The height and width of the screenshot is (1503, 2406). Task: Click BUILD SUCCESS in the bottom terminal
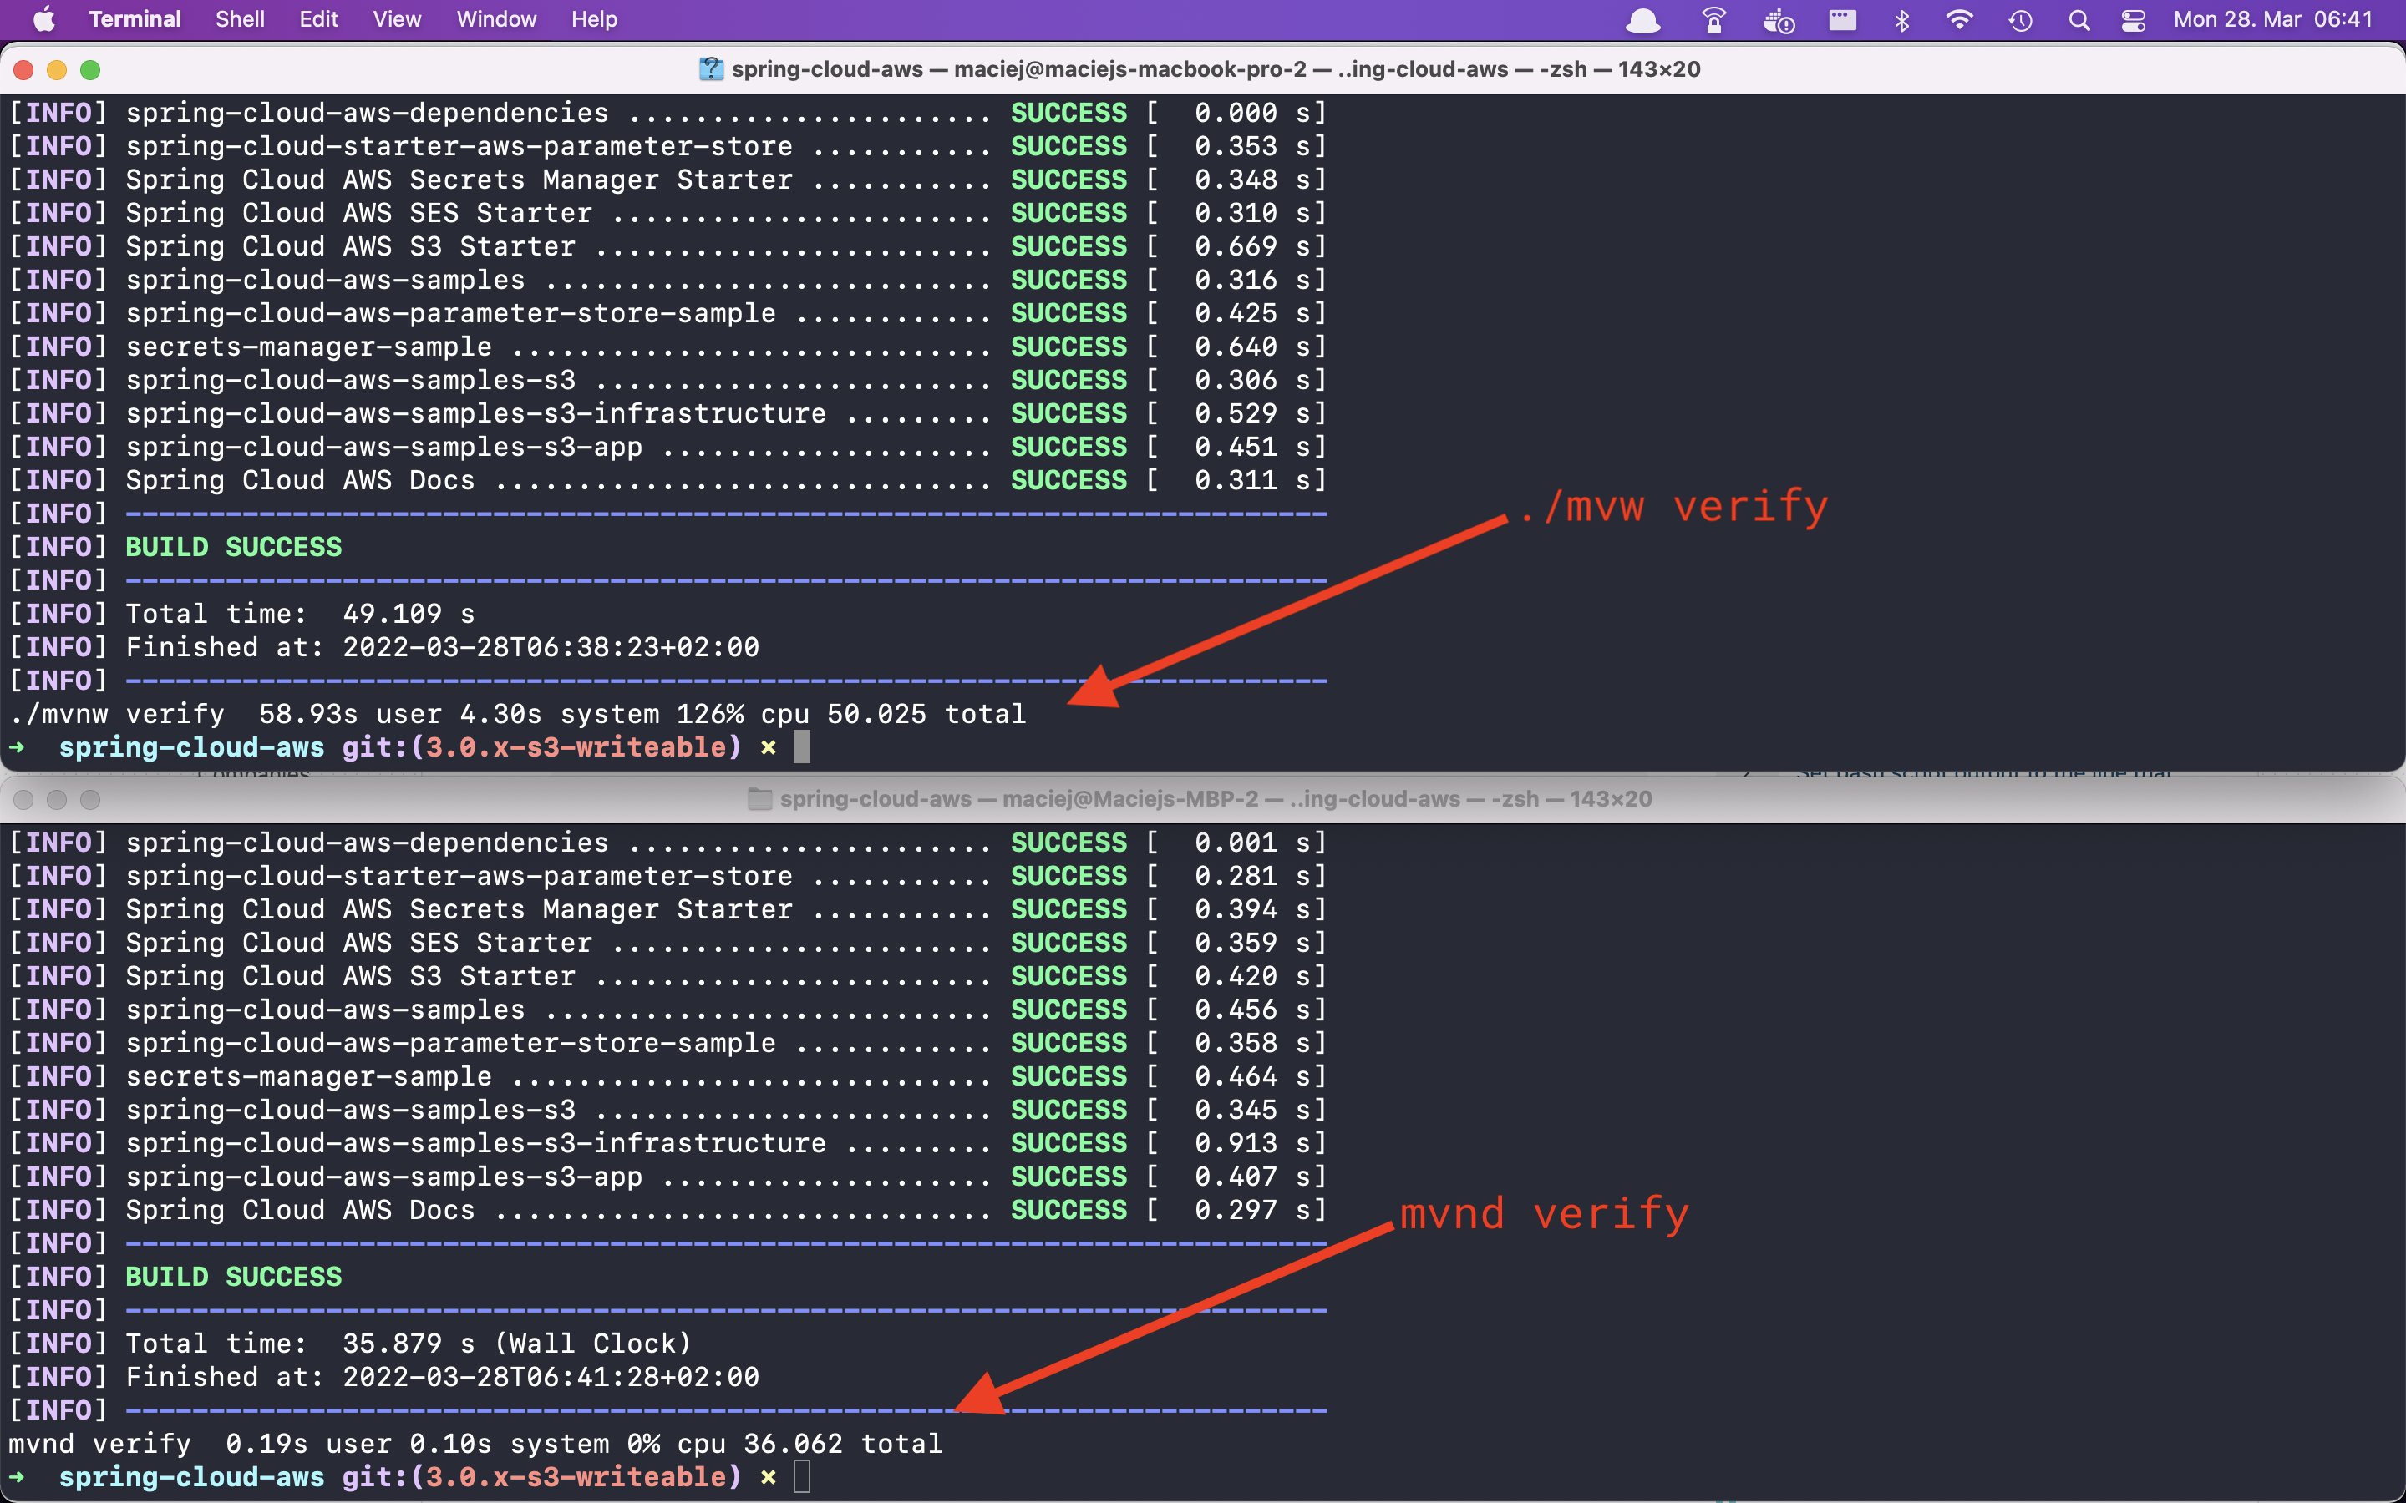pyautogui.click(x=234, y=1277)
